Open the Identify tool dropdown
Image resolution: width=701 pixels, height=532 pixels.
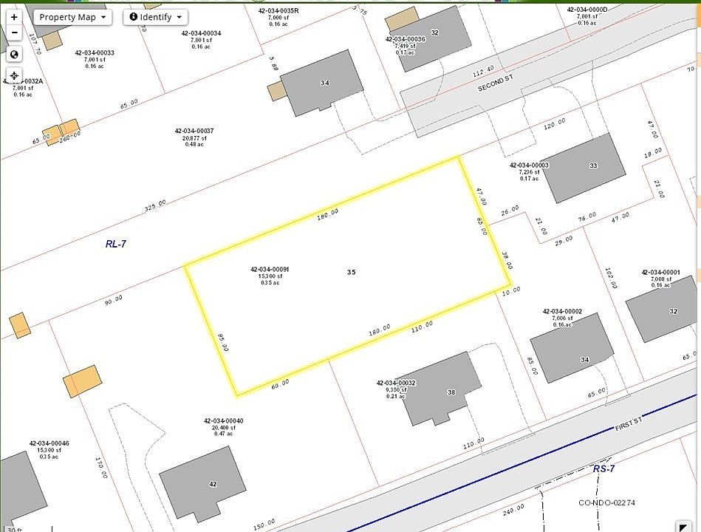(156, 17)
